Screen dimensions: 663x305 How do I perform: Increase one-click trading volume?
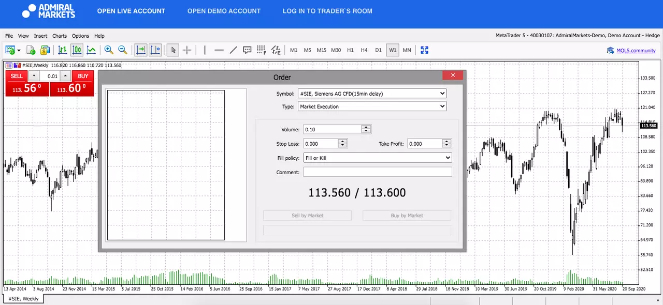point(65,76)
